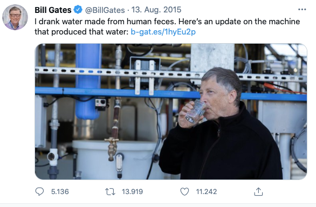The height and width of the screenshot is (207, 316).
Task: Click the blue verified badge
Action: tap(78, 10)
